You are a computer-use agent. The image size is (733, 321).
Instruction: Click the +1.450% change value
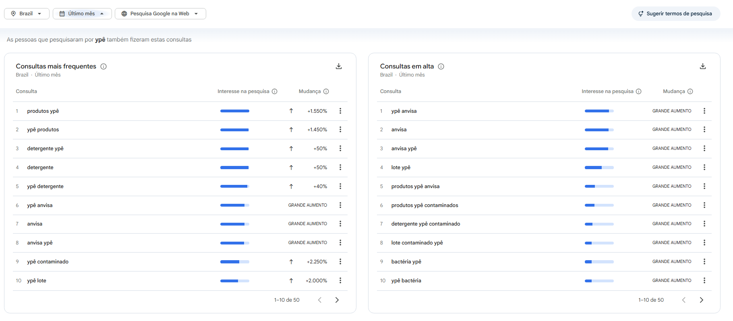tap(317, 130)
